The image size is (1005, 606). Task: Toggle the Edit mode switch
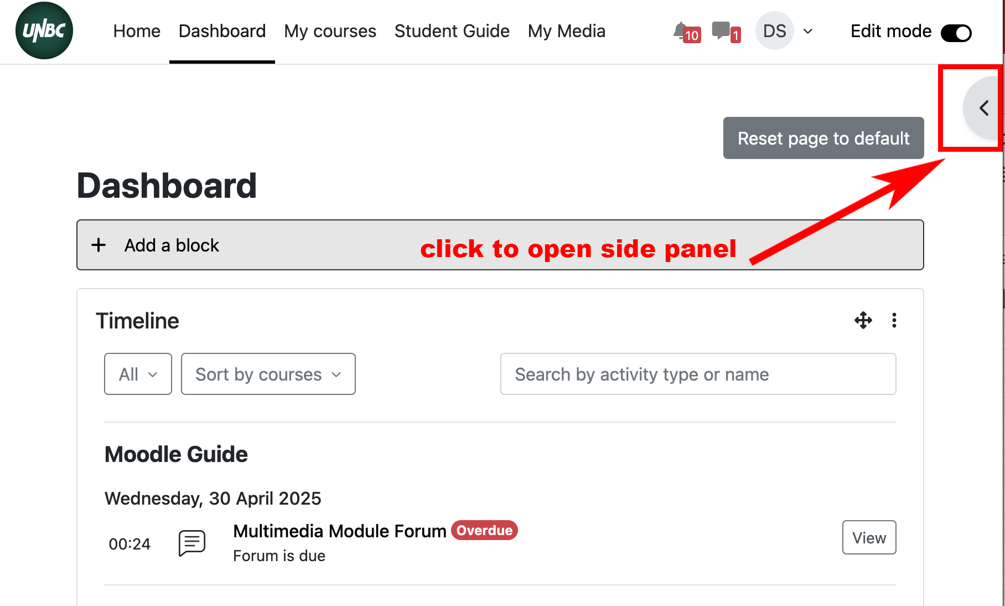(x=956, y=33)
